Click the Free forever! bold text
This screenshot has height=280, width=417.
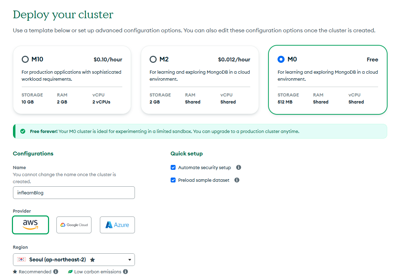(43, 131)
